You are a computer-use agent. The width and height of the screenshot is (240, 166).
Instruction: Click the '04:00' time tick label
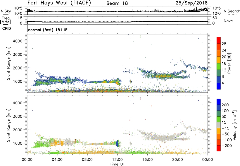pyautogui.click(x=57, y=160)
